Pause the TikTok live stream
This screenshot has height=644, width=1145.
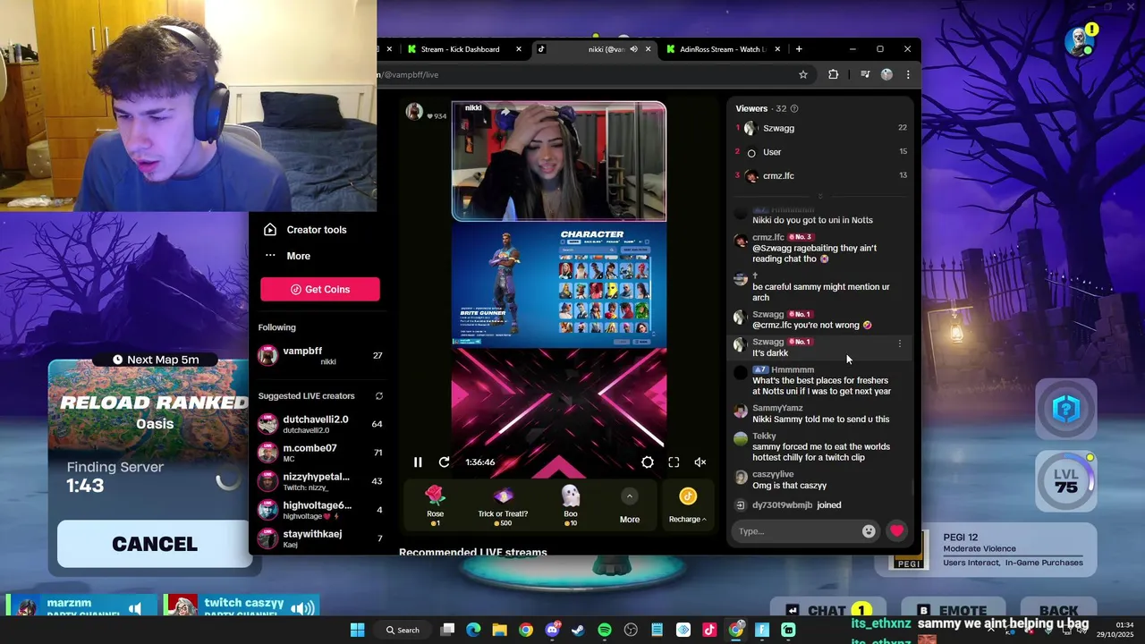coord(418,462)
